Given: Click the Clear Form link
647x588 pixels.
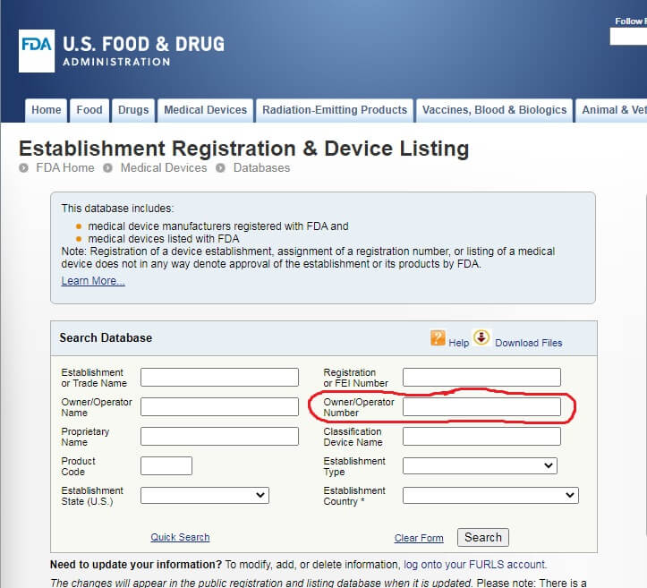Looking at the screenshot, I should 419,538.
